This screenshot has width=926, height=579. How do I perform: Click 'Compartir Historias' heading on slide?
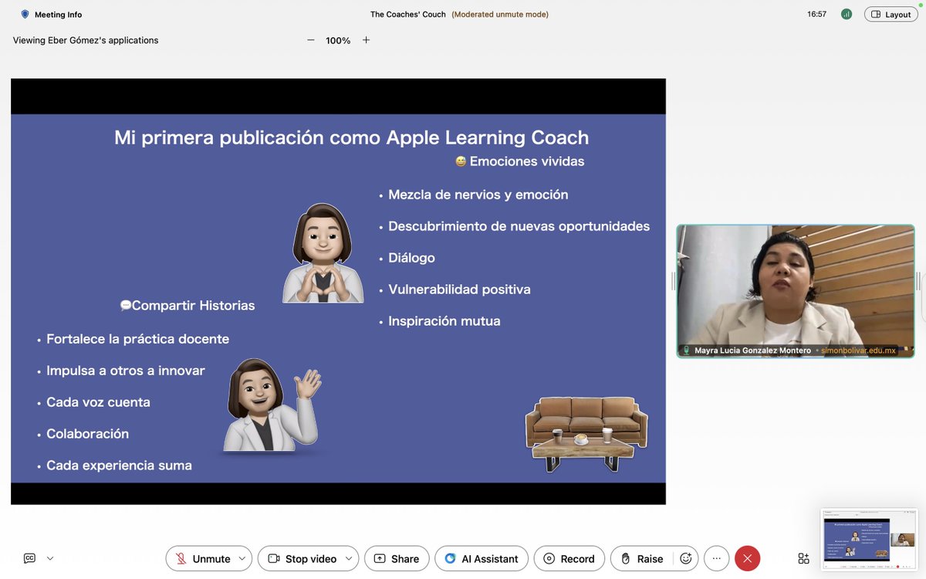point(188,306)
